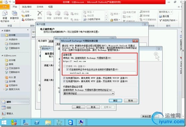Open PowerShell from the taskbar
186x127 pixels.
[37, 123]
